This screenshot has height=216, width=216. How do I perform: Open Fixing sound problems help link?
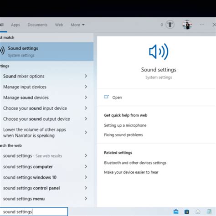pos(123,135)
